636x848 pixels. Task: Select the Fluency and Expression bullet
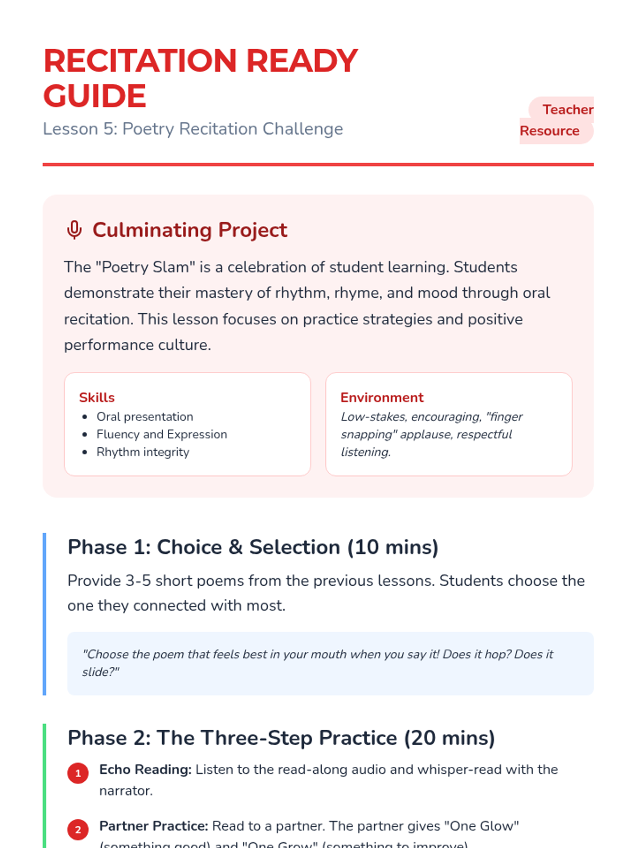coord(162,434)
